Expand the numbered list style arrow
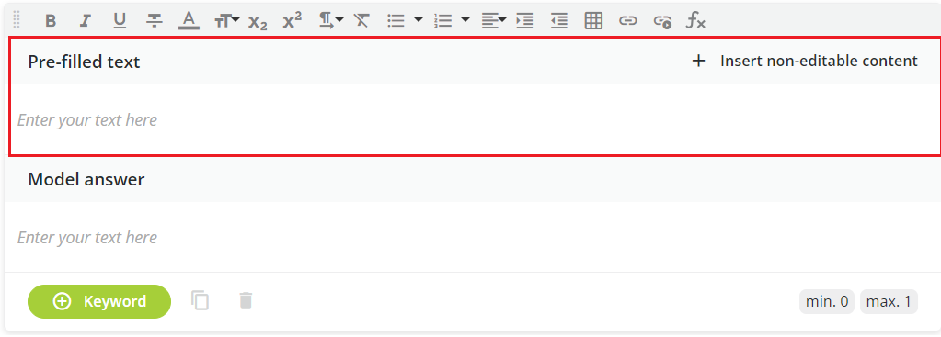 465,20
